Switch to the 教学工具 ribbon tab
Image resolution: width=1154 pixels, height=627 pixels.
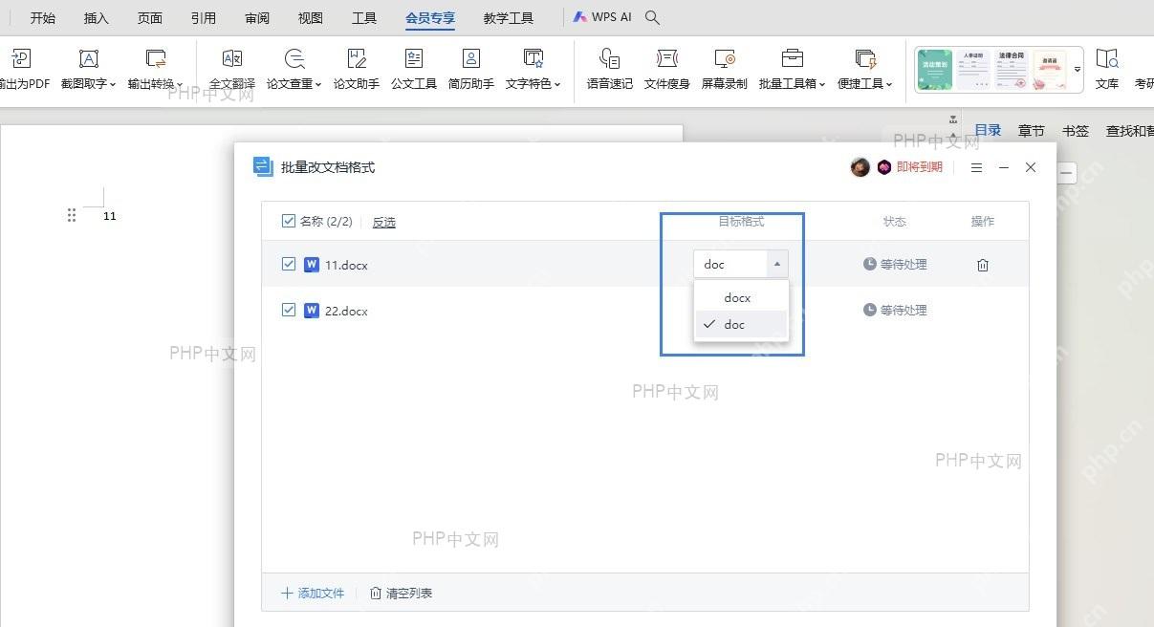click(509, 18)
